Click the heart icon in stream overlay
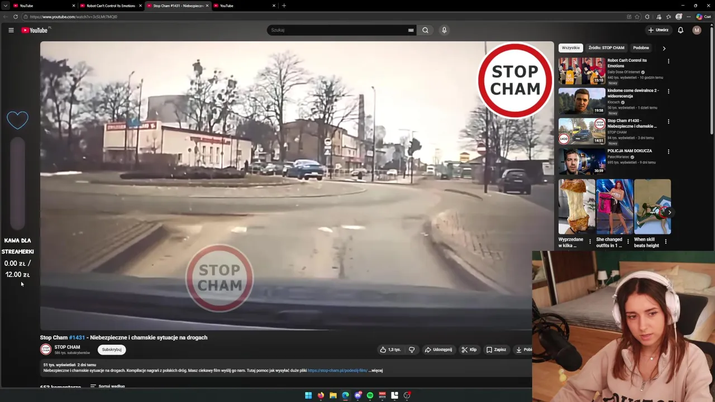Viewport: 715px width, 402px height. 17,119
